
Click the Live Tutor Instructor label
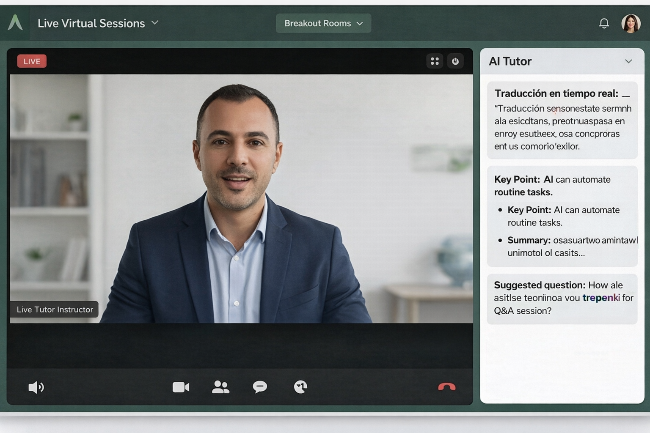(55, 310)
